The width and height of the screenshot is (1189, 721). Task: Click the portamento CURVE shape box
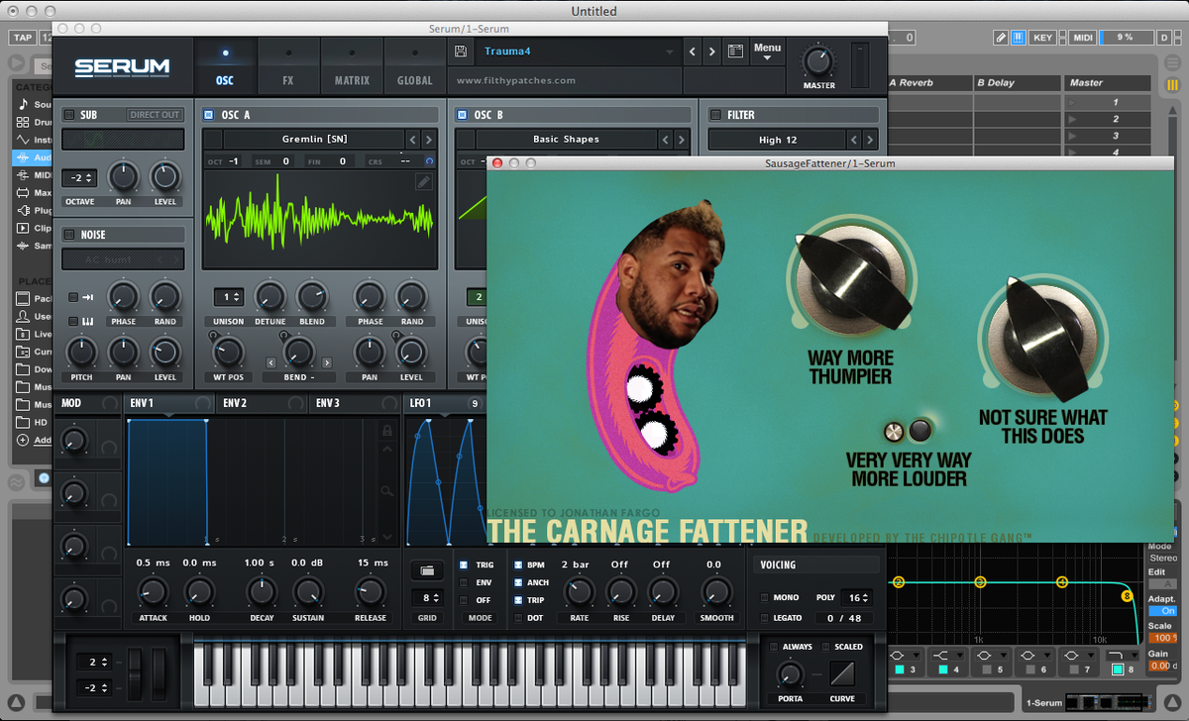840,674
